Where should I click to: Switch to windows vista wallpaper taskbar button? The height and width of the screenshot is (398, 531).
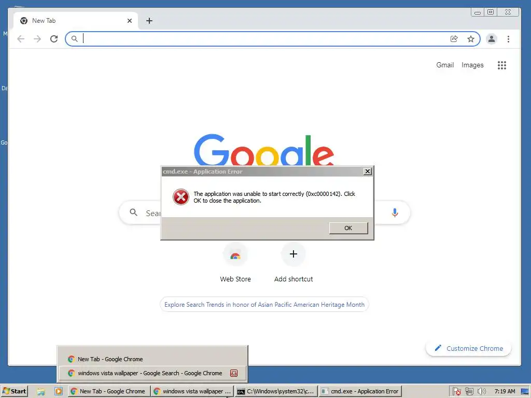[x=192, y=391]
